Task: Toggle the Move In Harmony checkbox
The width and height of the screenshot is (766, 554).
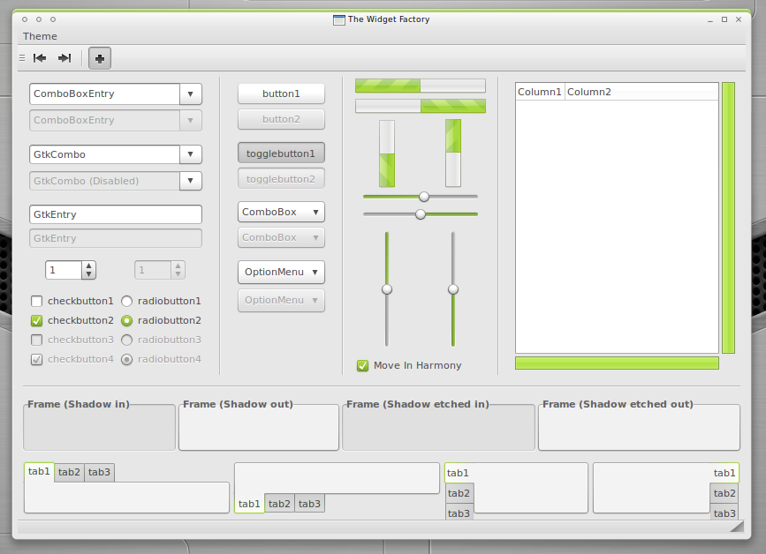Action: pyautogui.click(x=409, y=365)
